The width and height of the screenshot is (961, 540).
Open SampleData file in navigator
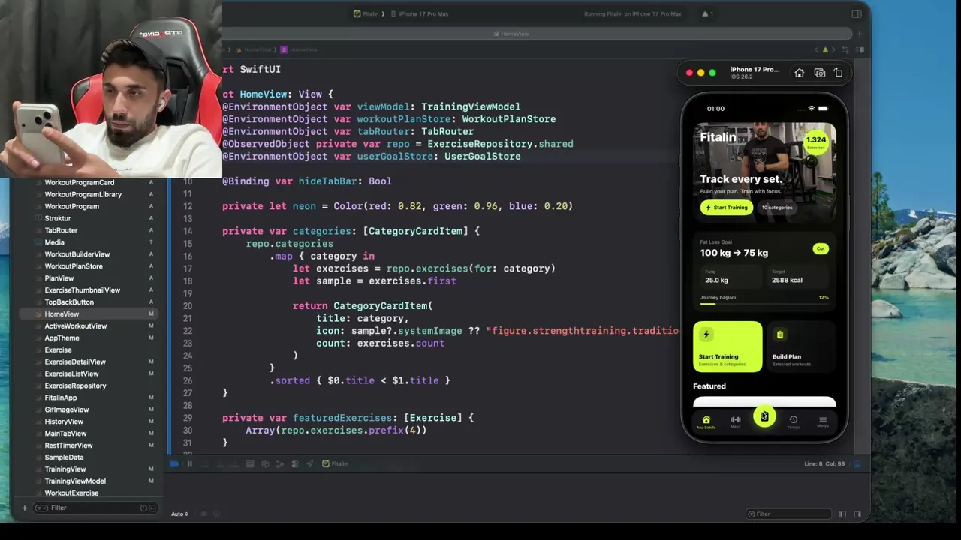tap(64, 457)
